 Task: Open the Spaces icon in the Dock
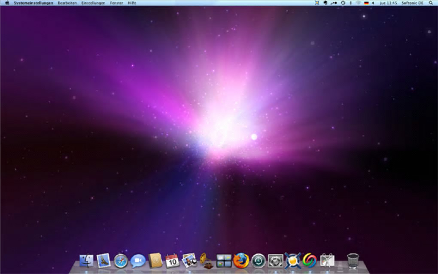[x=224, y=261]
